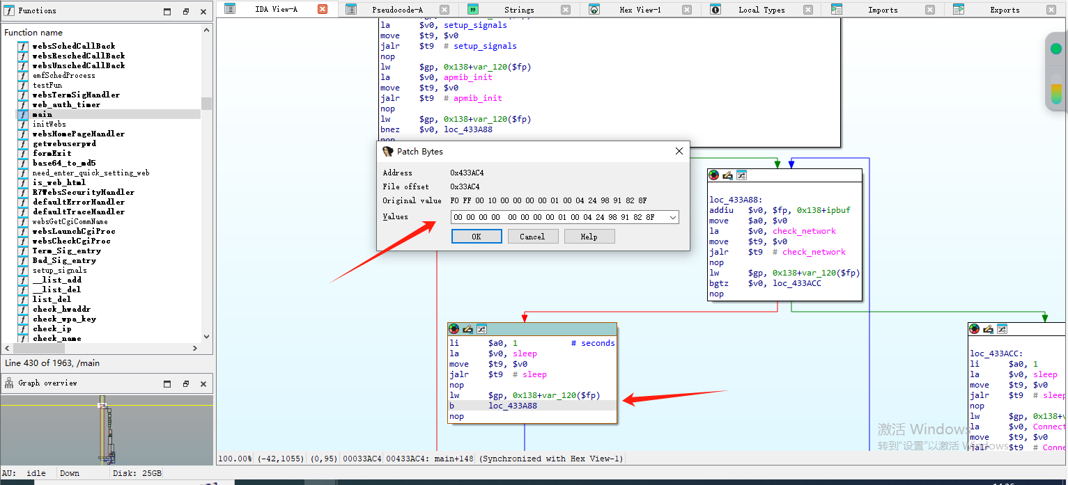The width and height of the screenshot is (1068, 485).
Task: Click pencil edit icon on the loc_433ACC node
Action: [988, 329]
